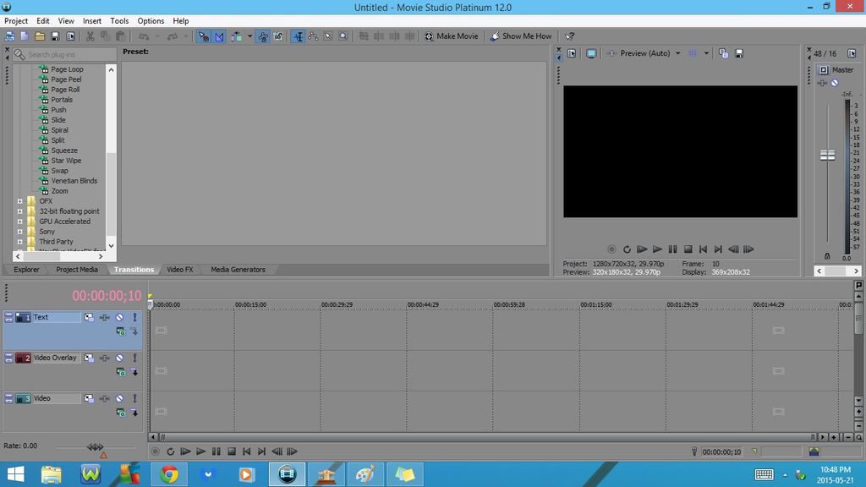
Task: Open the Tools menu
Action: pyautogui.click(x=118, y=20)
